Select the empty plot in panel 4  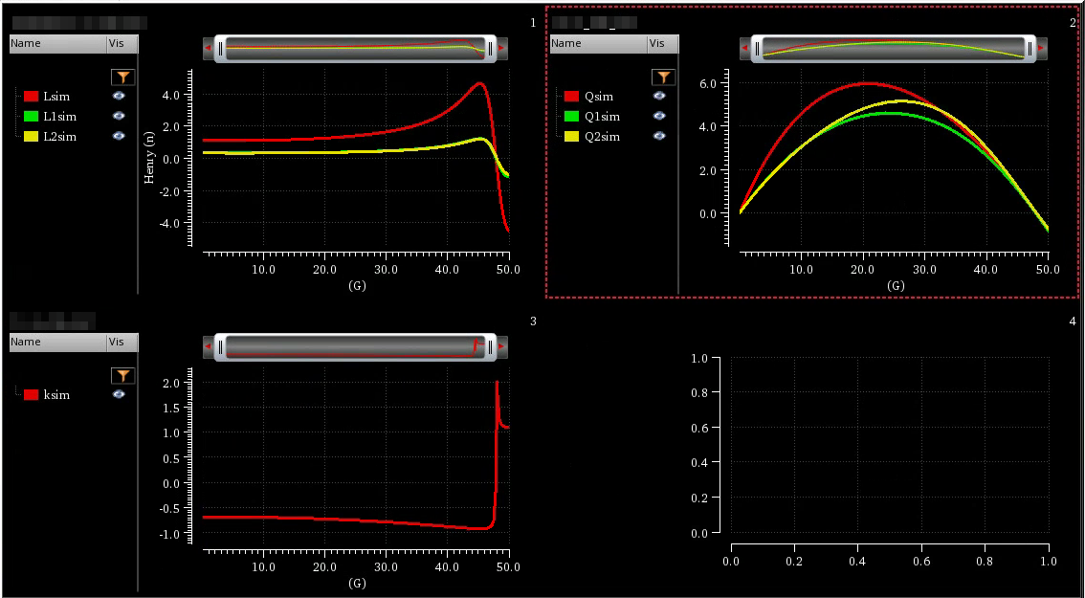889,445
